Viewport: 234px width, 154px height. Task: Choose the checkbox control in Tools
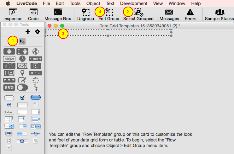pos(22,98)
